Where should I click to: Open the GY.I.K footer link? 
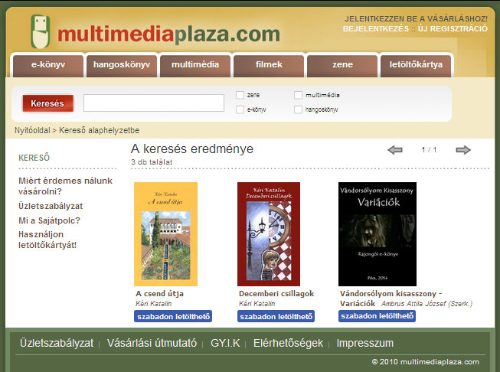225,343
